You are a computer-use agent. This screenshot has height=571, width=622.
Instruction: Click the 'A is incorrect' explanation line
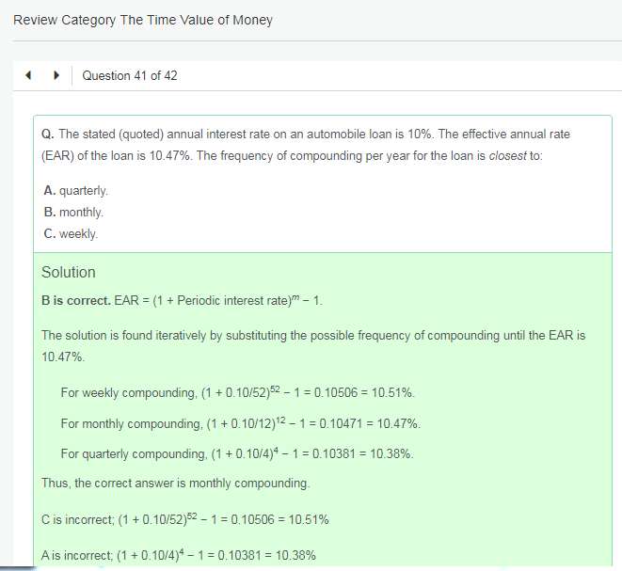click(x=179, y=555)
